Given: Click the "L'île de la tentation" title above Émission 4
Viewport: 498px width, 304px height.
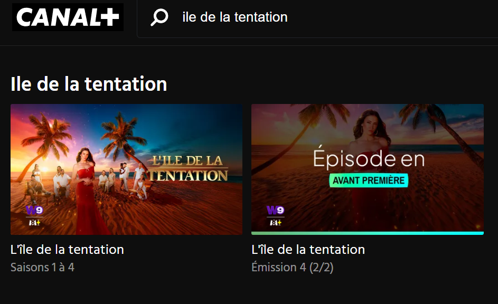Looking at the screenshot, I should pyautogui.click(x=308, y=250).
